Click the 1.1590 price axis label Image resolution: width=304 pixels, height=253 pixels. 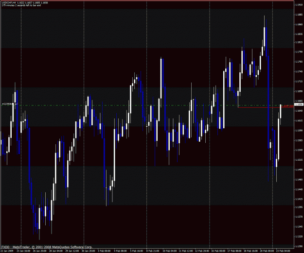click(298, 131)
